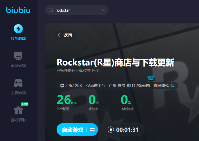Click the biubiu logo

(x=18, y=10)
